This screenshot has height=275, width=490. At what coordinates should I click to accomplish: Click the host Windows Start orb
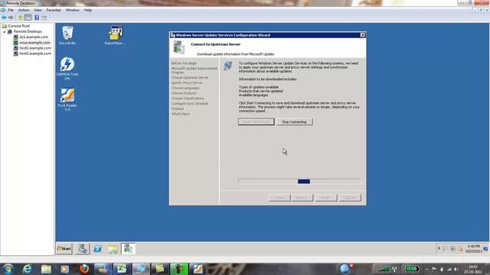click(x=8, y=269)
